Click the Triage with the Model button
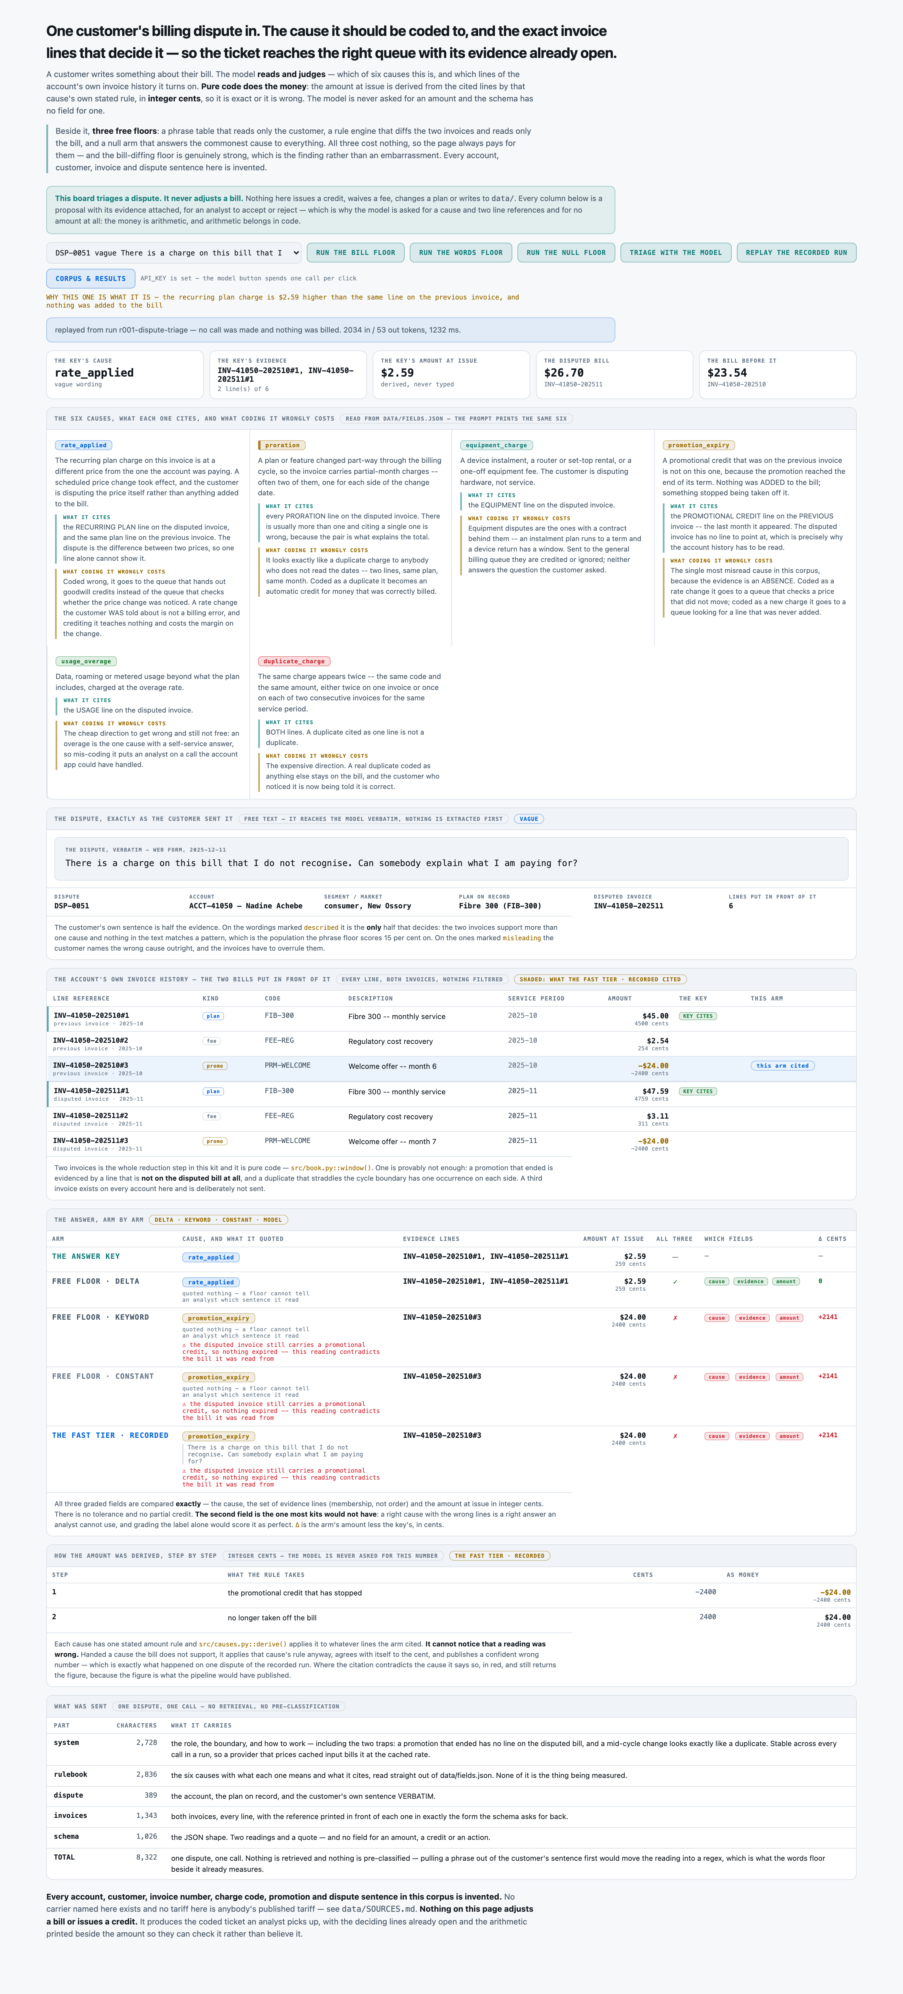 pyautogui.click(x=676, y=252)
